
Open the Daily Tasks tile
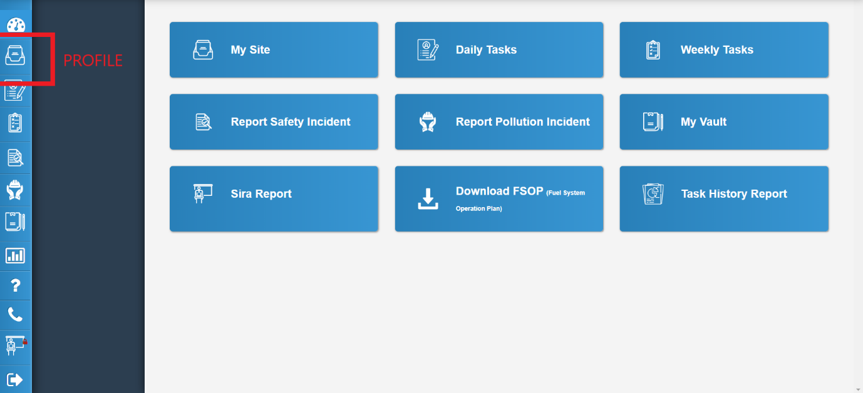point(499,50)
